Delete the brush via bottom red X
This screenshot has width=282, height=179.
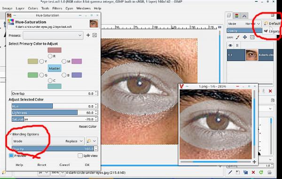[x=253, y=172]
